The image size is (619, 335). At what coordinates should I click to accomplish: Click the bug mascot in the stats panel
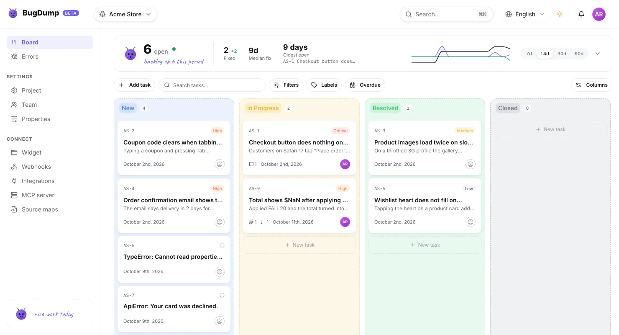[130, 54]
